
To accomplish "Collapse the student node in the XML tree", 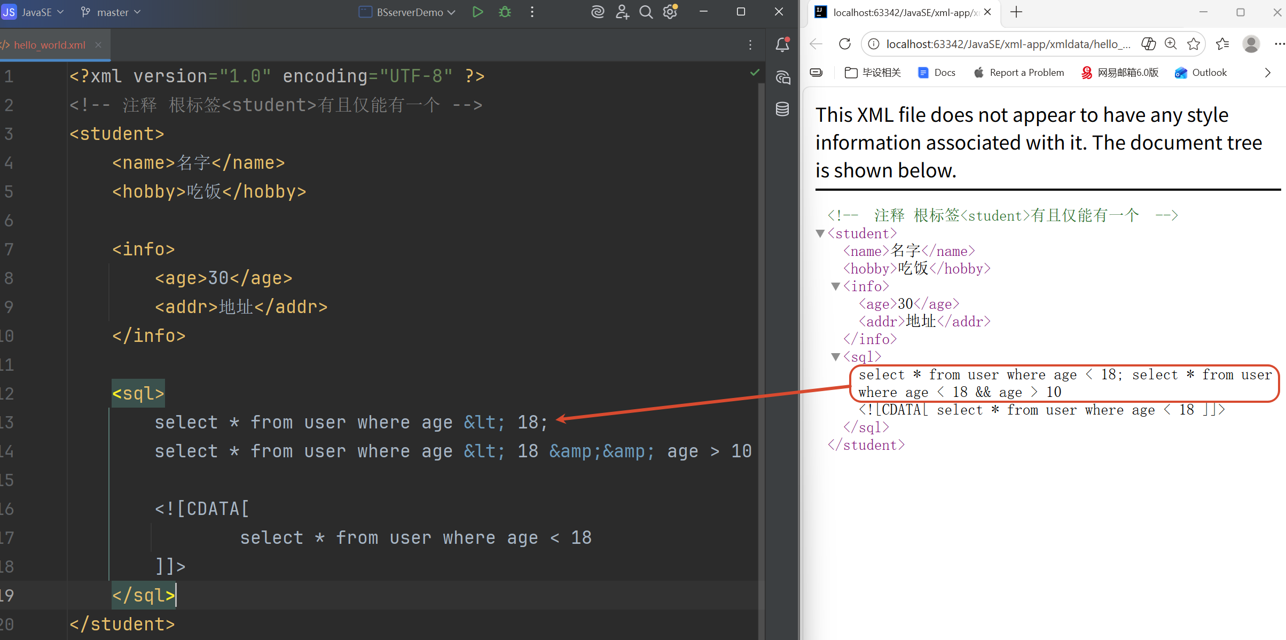I will [x=820, y=233].
